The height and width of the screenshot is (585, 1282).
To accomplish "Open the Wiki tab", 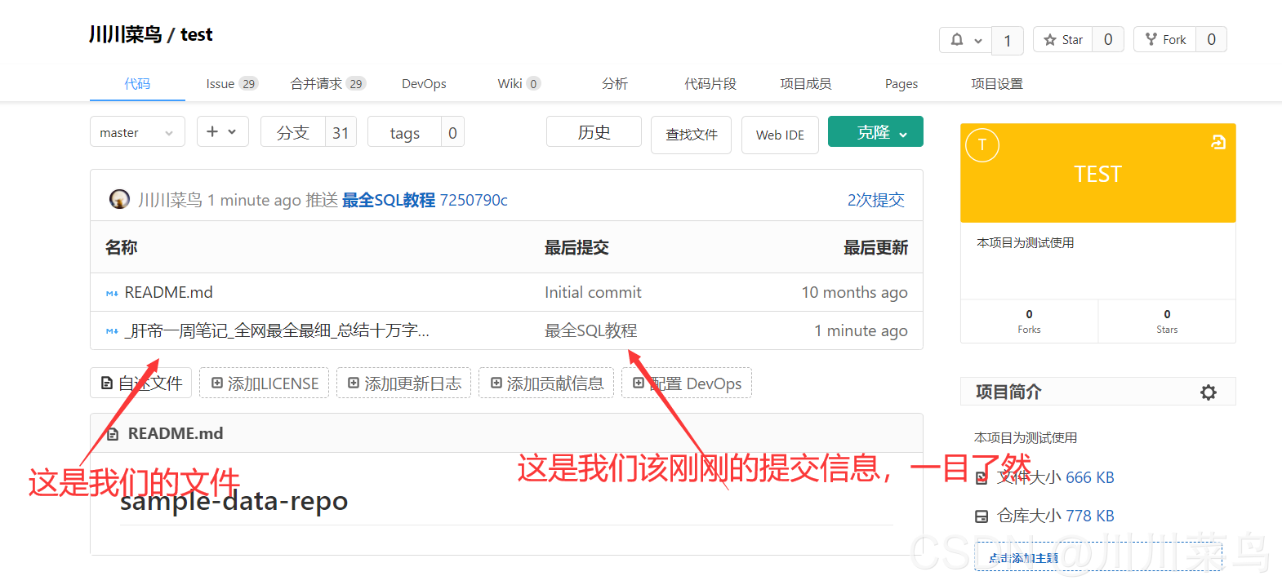I will [x=518, y=84].
